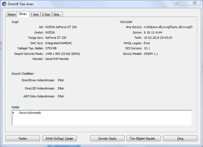Click the Yonga türü value GeForce GT 220
The width and height of the screenshot is (203, 147).
click(56, 38)
